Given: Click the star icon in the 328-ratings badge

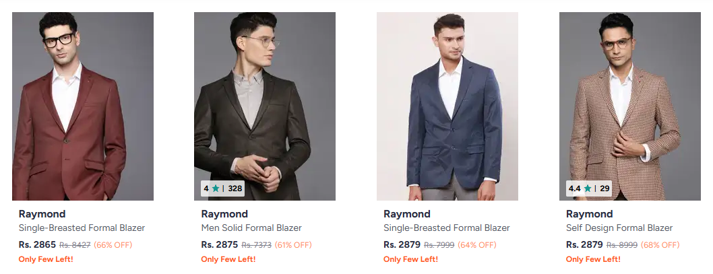Looking at the screenshot, I should point(216,189).
